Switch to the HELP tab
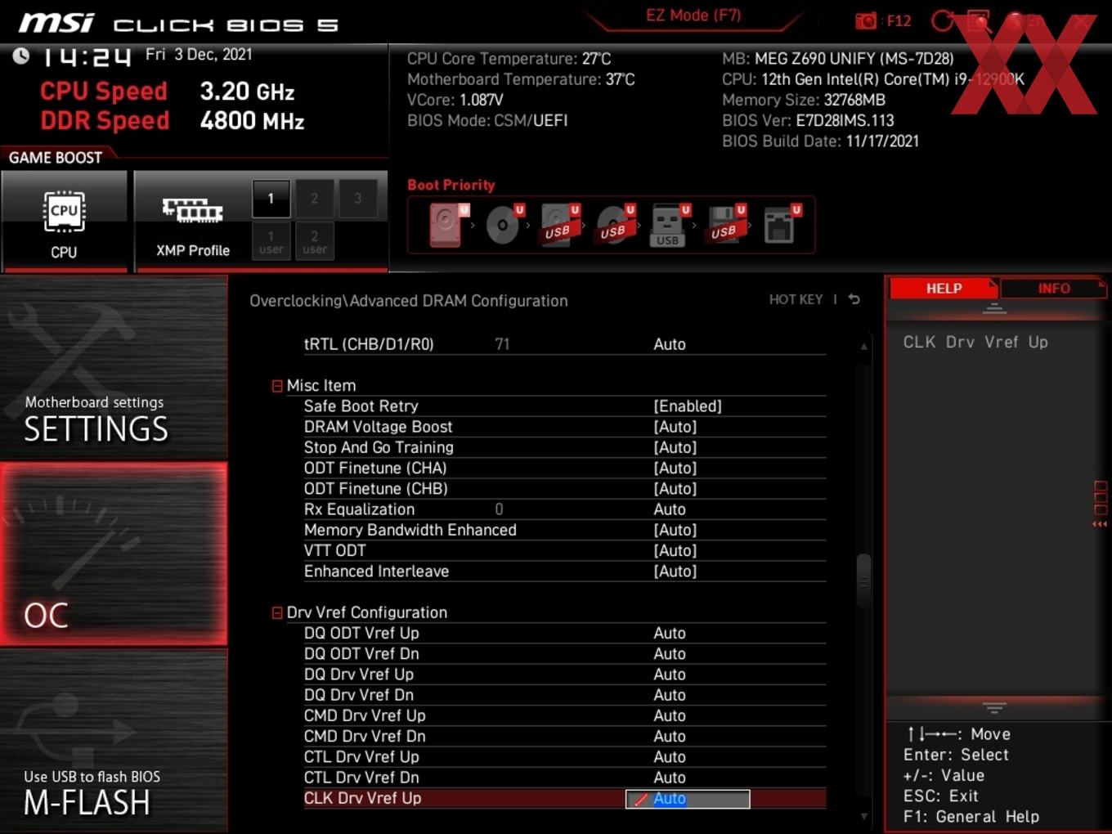This screenshot has width=1112, height=834. 944,289
